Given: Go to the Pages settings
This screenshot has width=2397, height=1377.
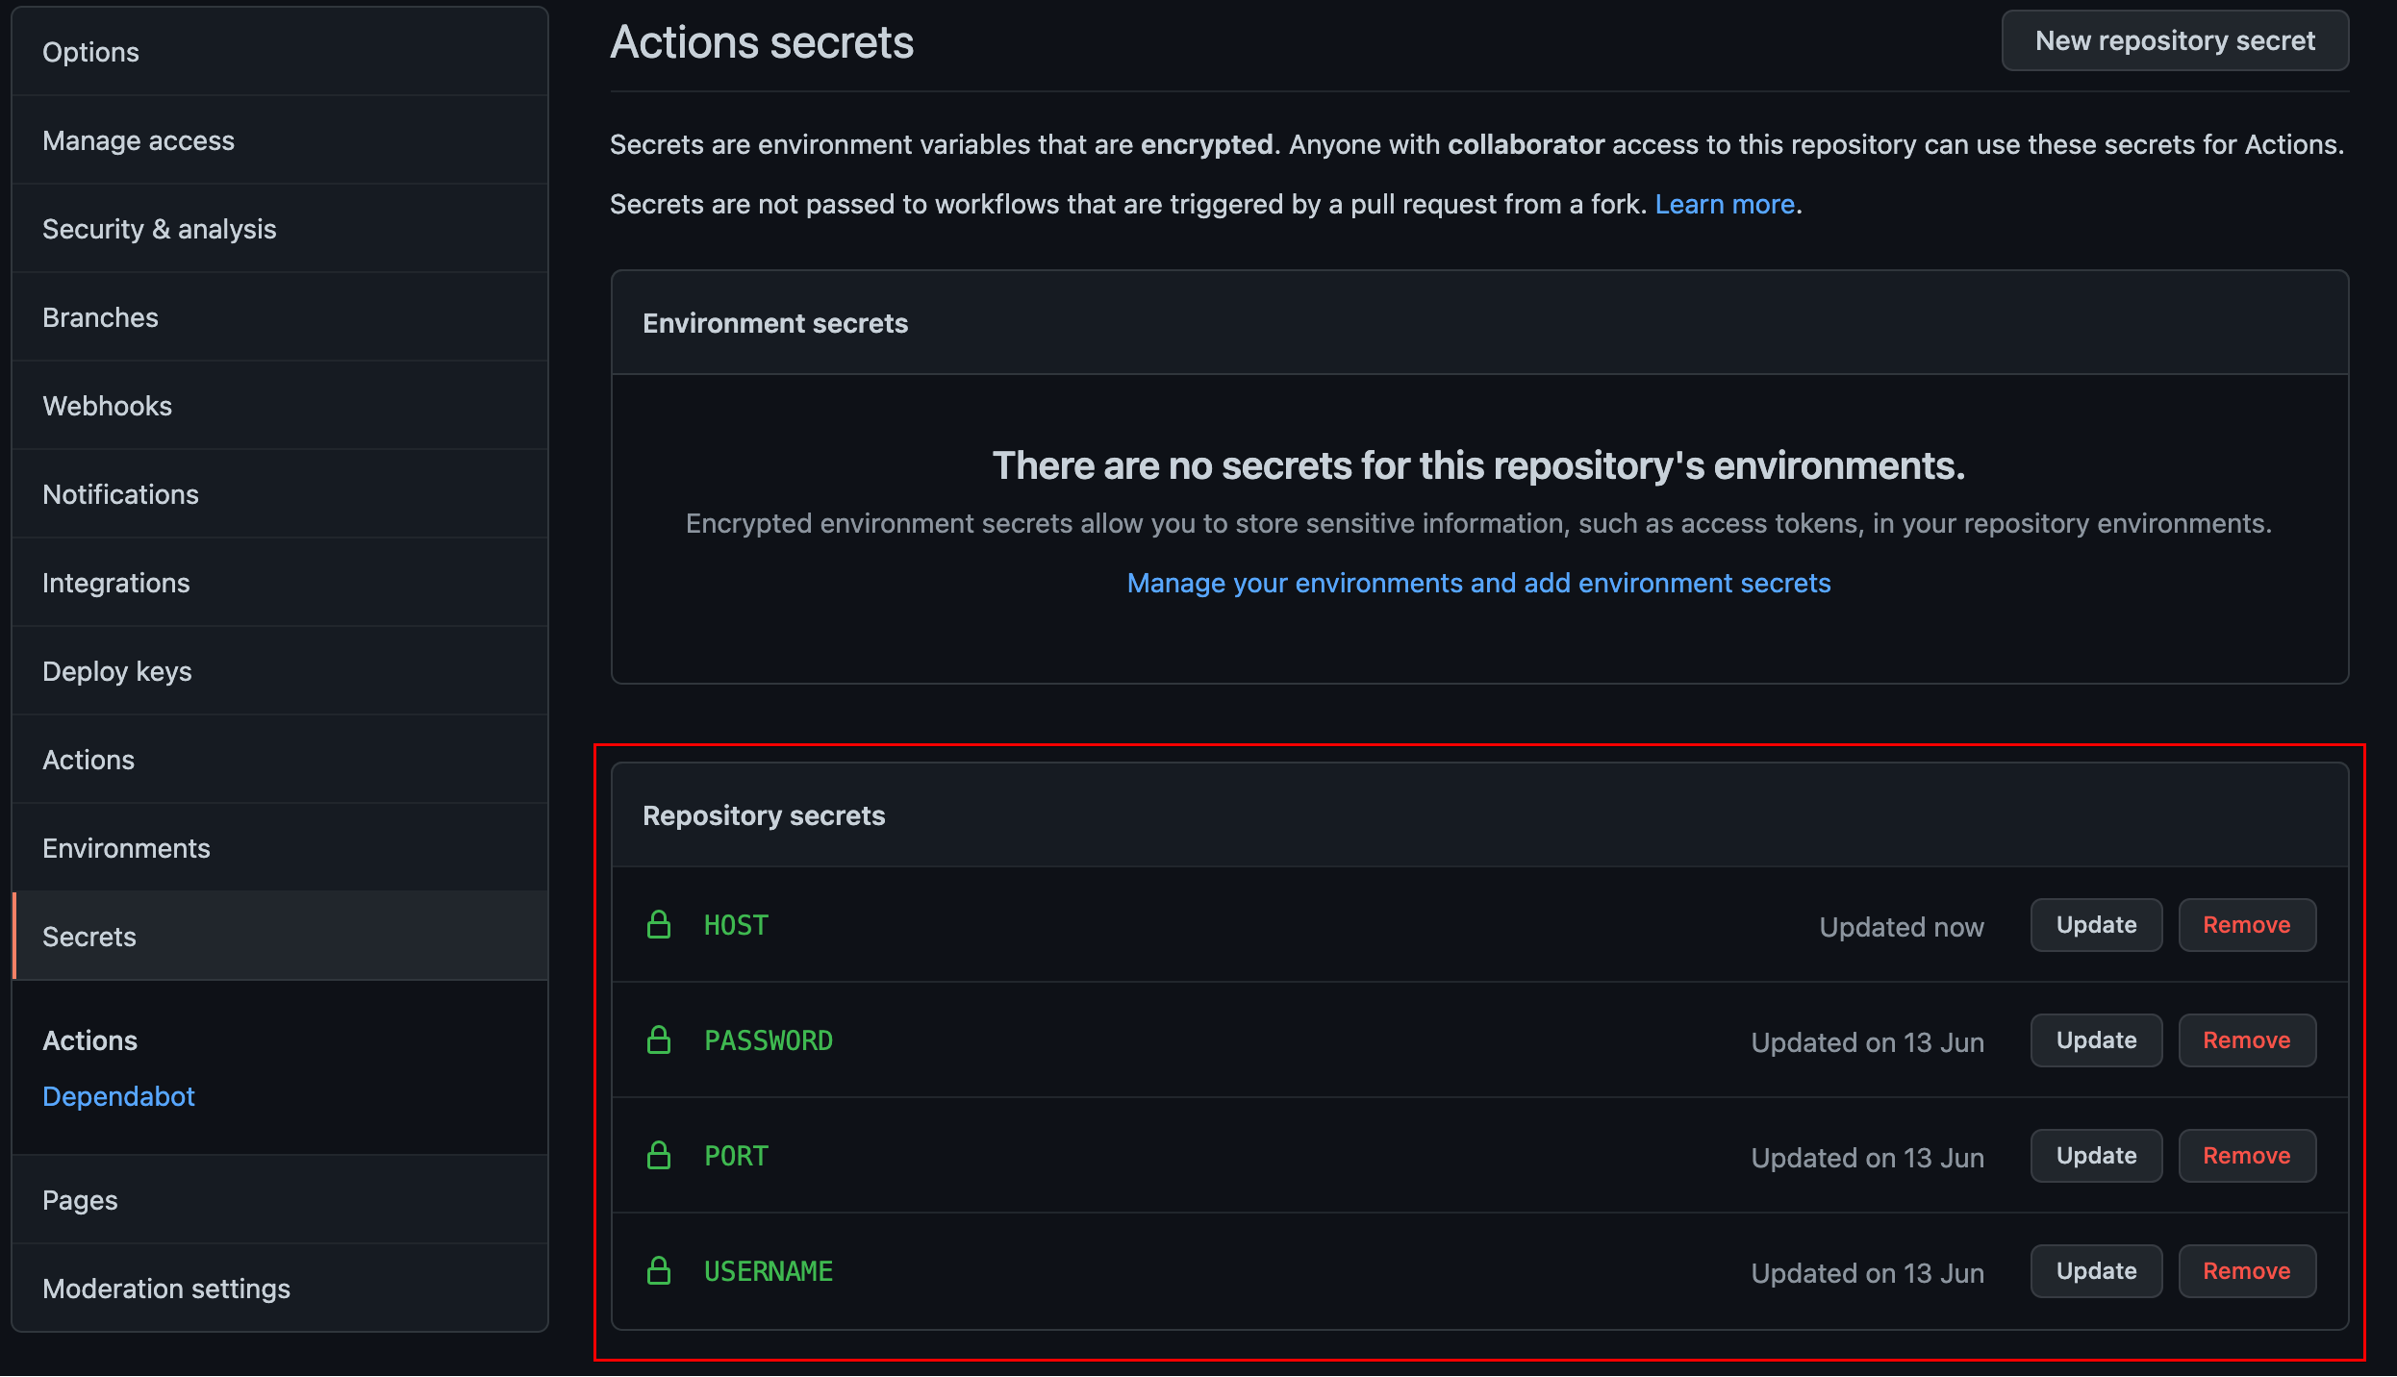Looking at the screenshot, I should click(280, 1200).
